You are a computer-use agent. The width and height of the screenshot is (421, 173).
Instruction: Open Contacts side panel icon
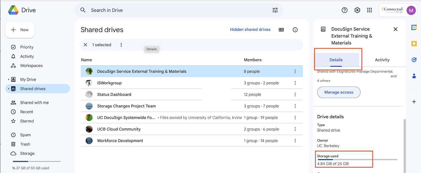(414, 76)
